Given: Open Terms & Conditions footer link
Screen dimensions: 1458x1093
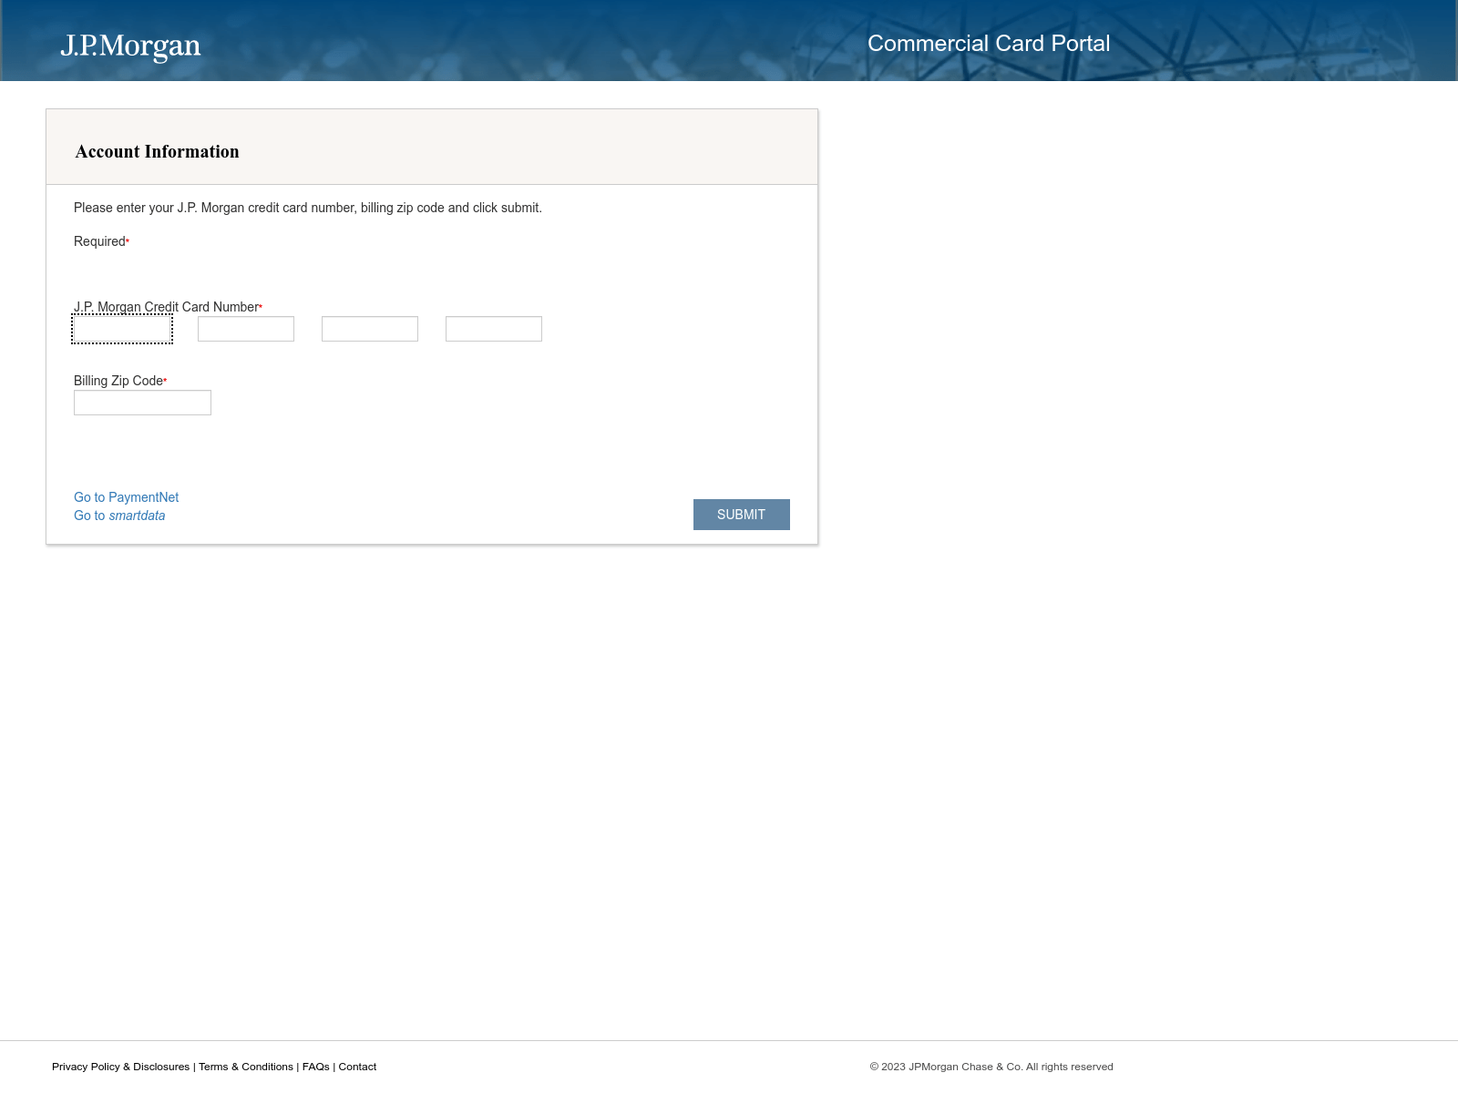Looking at the screenshot, I should click(x=246, y=1067).
